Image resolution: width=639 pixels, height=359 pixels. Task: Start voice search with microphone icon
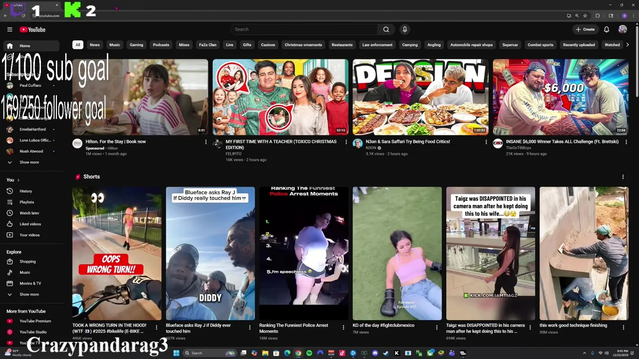pos(405,29)
